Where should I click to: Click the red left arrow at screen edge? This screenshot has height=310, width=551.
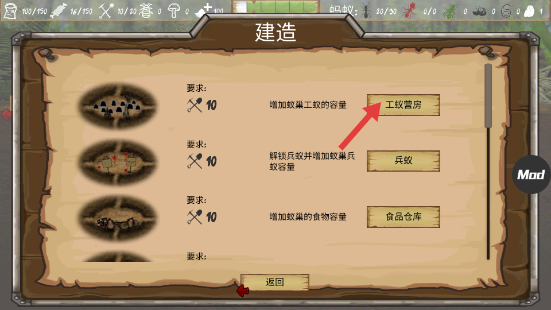pos(6,114)
